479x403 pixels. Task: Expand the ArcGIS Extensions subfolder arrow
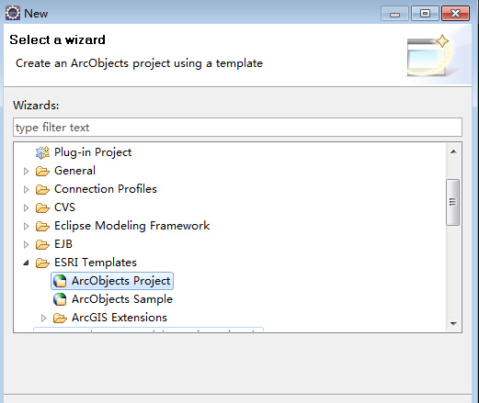click(43, 318)
